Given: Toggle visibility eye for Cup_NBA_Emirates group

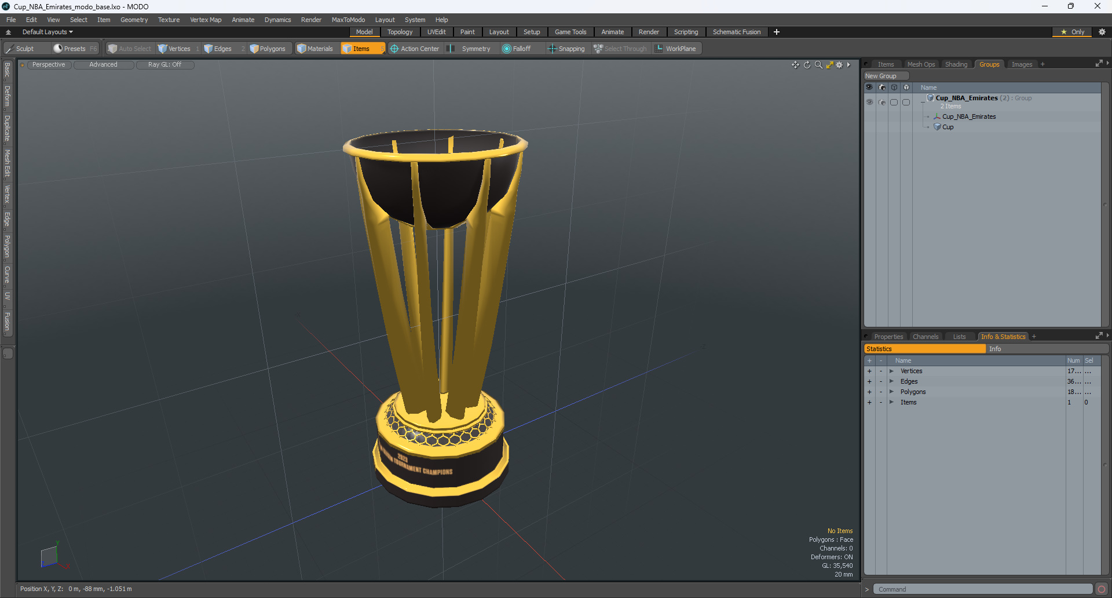Looking at the screenshot, I should (869, 102).
